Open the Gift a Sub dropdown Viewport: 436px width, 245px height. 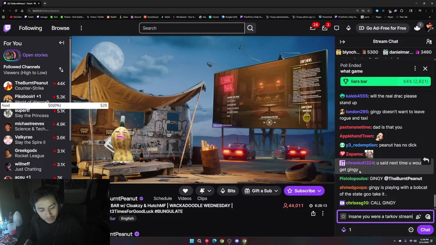(262, 191)
